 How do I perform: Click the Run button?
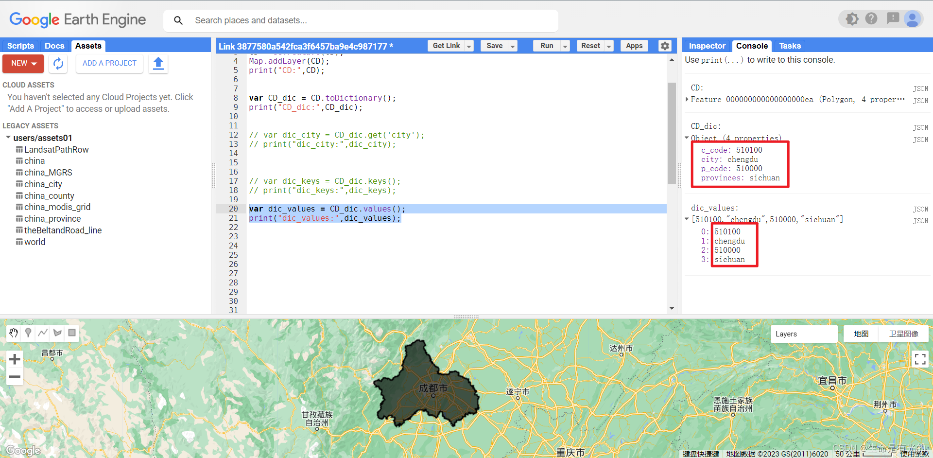(547, 46)
